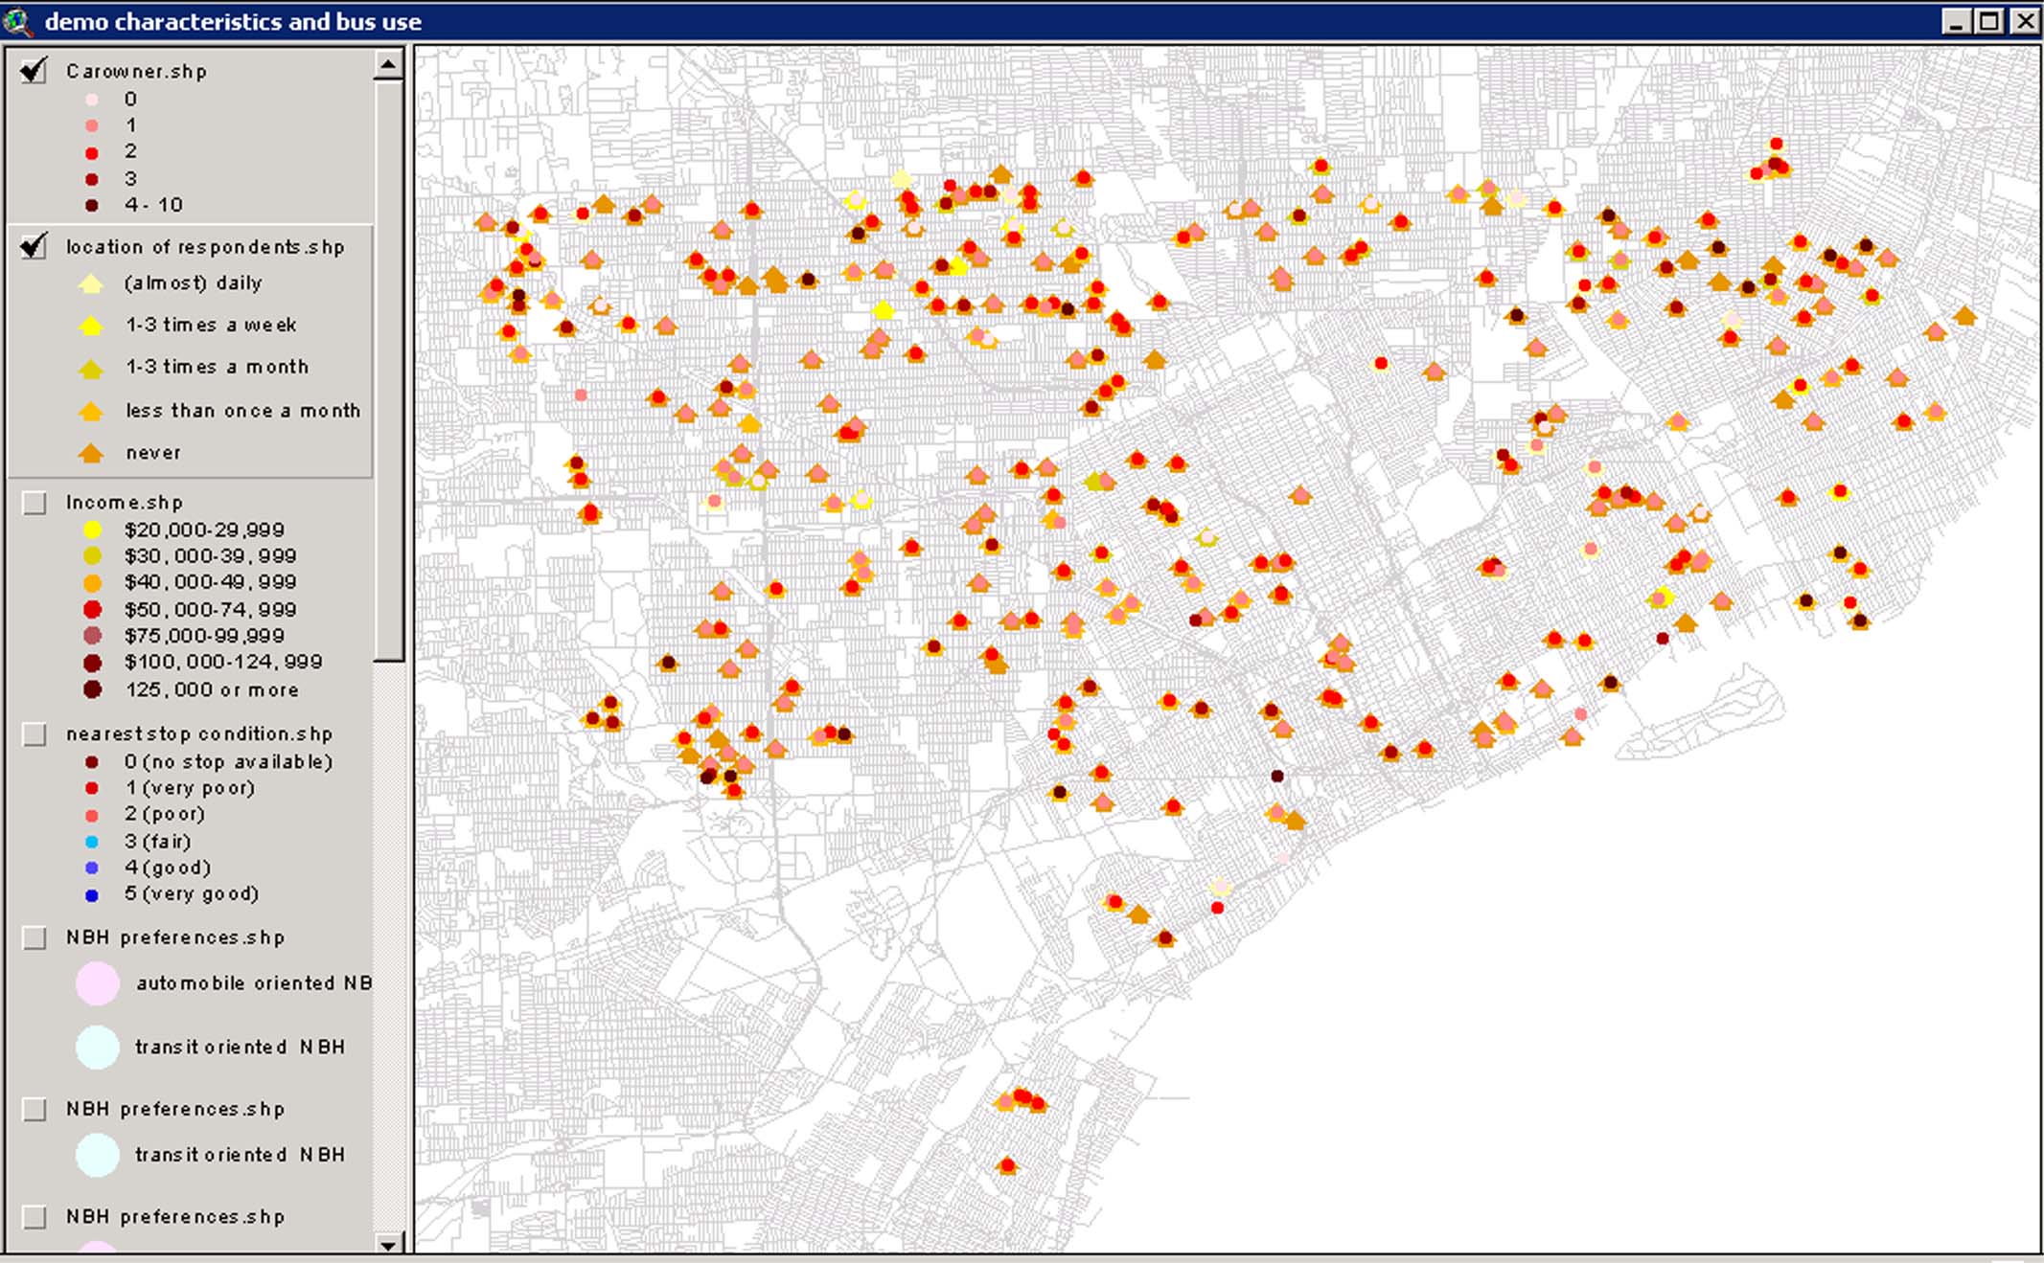Click the 'never' orange house legend symbol
The height and width of the screenshot is (1263, 2044).
click(91, 453)
